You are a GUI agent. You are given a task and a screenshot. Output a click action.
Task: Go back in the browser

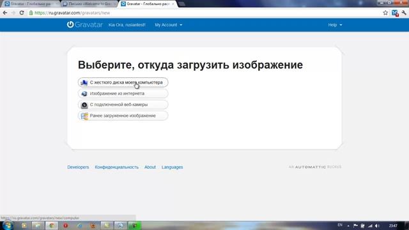(x=5, y=13)
